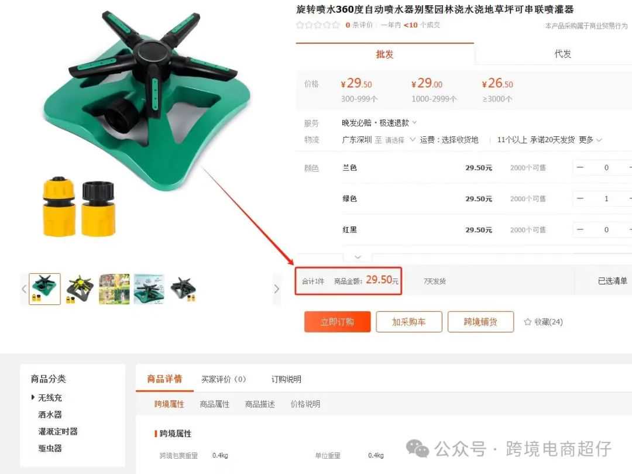Select the yellow and black sprinkler thumbnail

pyautogui.click(x=80, y=289)
